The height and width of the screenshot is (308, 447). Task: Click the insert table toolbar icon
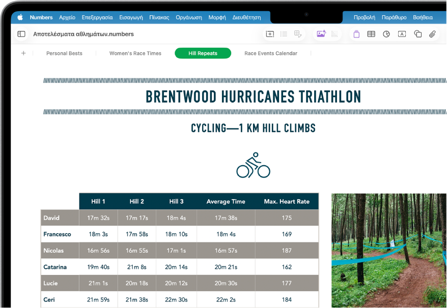click(x=371, y=34)
